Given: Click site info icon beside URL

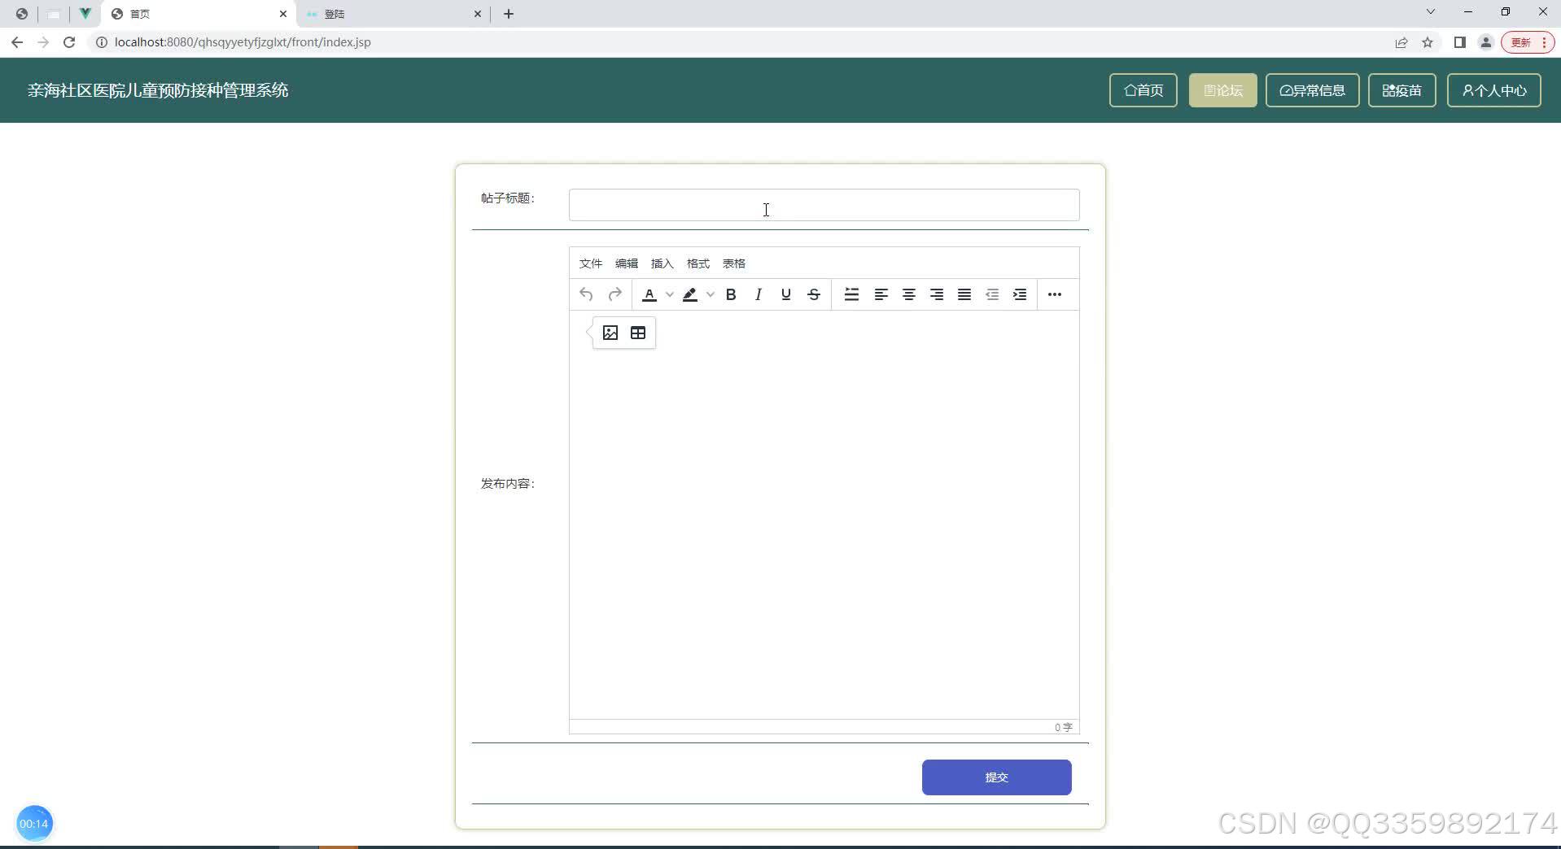Looking at the screenshot, I should (x=102, y=42).
